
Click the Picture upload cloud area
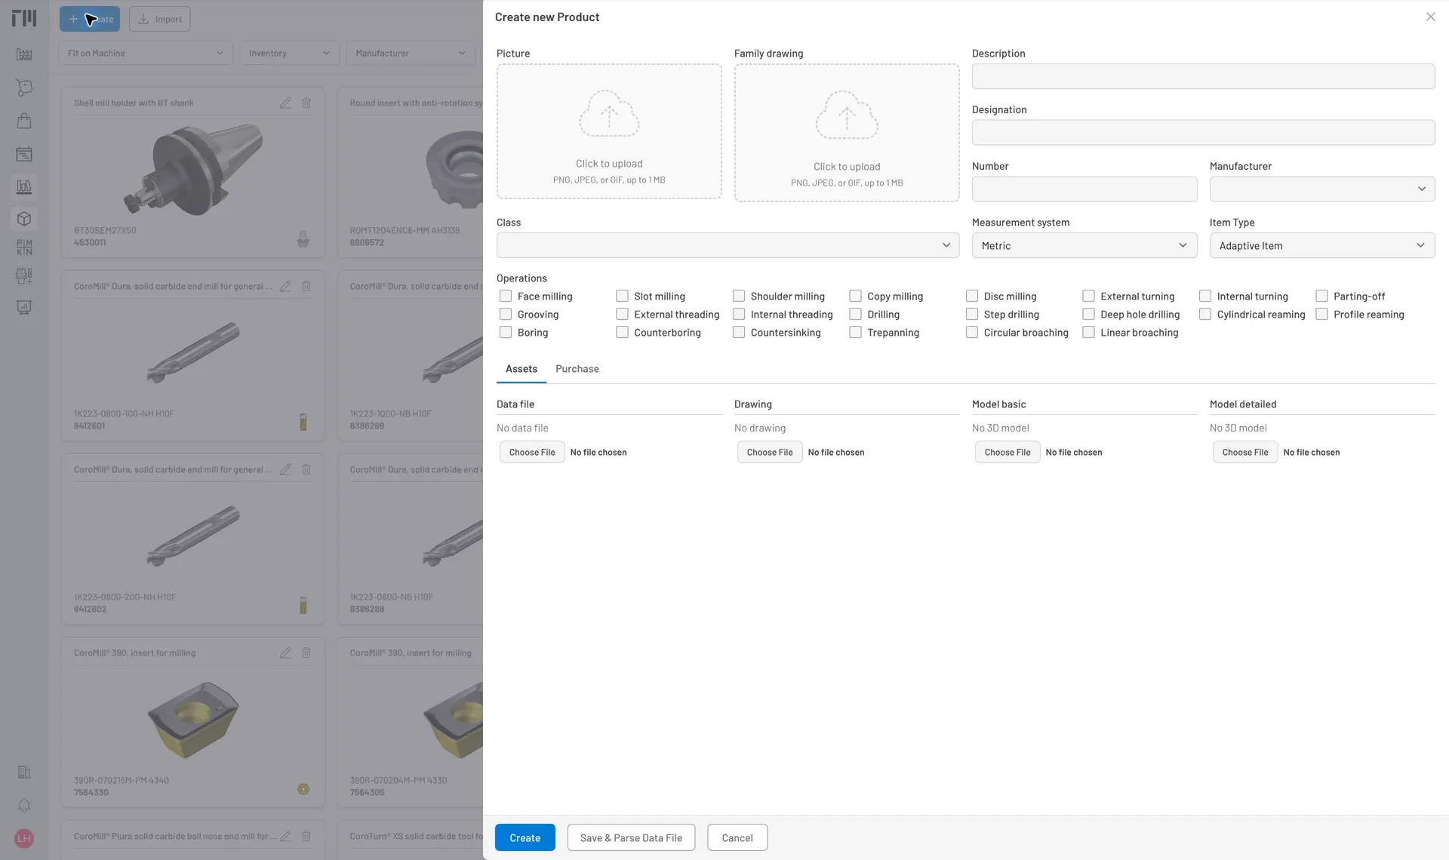(x=609, y=131)
